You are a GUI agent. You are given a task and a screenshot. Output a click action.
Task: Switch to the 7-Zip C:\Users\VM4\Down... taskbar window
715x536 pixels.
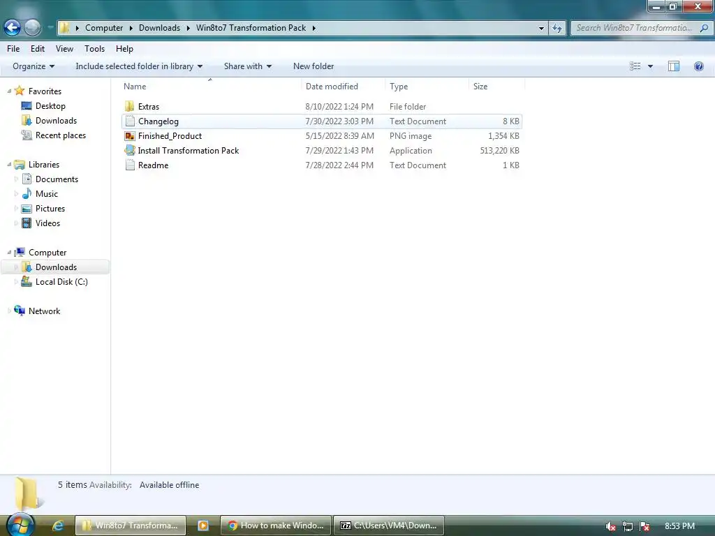(x=389, y=526)
